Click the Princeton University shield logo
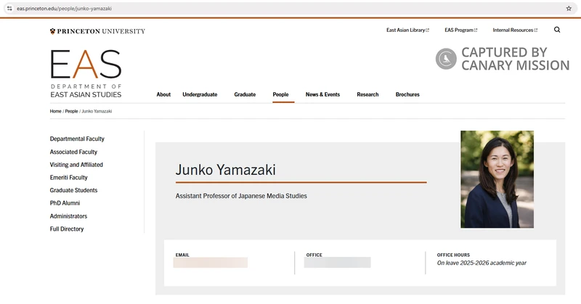Screen dimensions: 581x304 pyautogui.click(x=52, y=31)
